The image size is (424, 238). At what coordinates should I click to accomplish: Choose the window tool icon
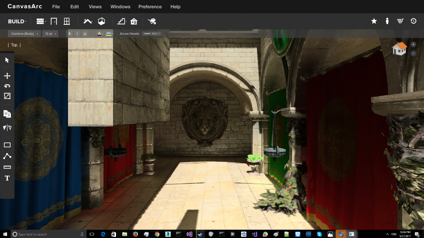[x=67, y=22]
